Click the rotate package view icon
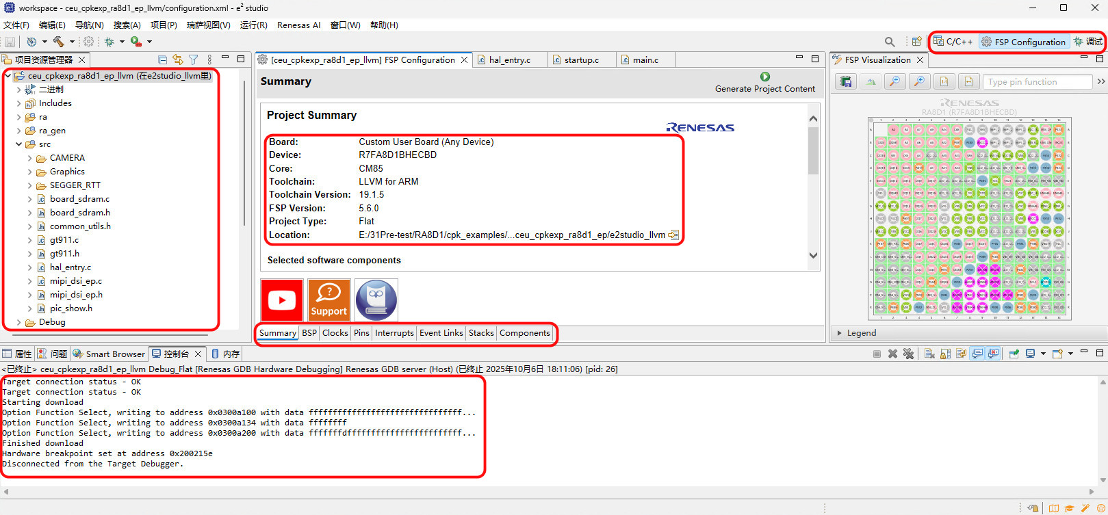The height and width of the screenshot is (515, 1108). pyautogui.click(x=871, y=81)
